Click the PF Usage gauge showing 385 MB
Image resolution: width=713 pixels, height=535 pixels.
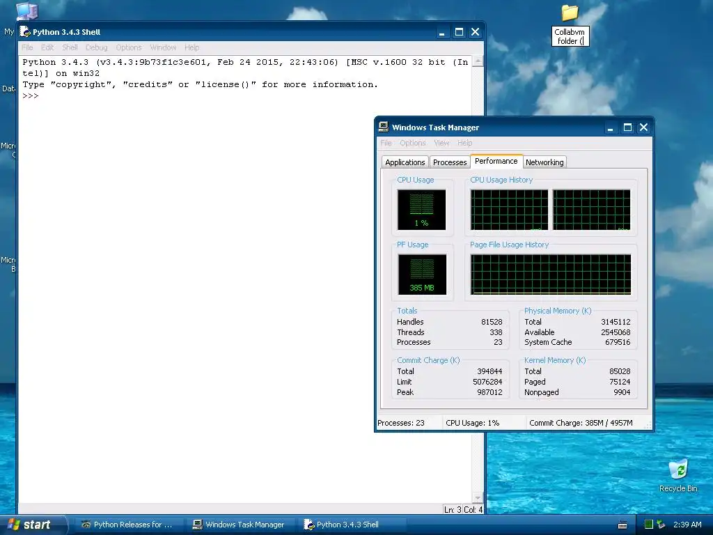422,274
